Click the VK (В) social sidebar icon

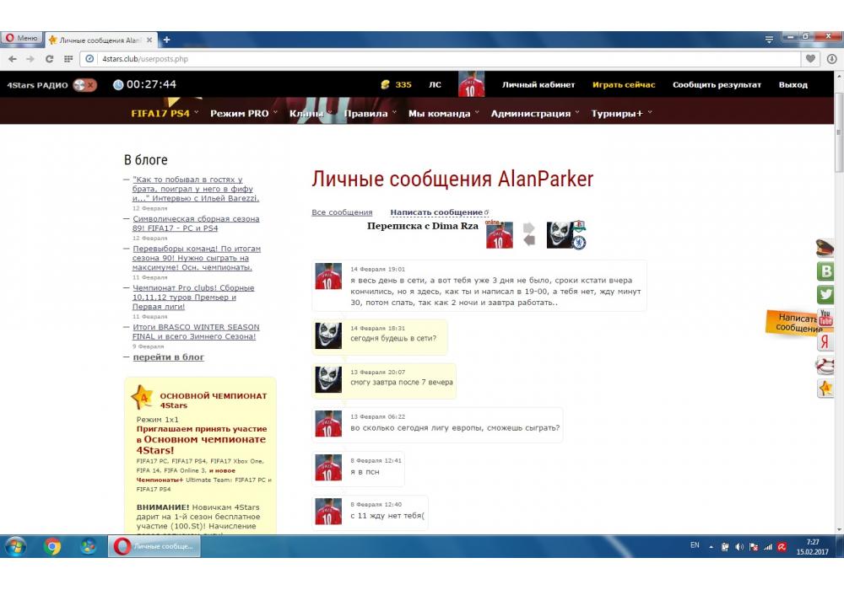tap(825, 271)
